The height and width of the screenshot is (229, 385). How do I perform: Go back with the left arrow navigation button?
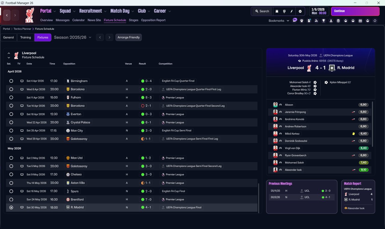(x=7, y=15)
